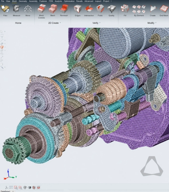Open the Analysis ribbon tab
The image size is (169, 192).
click(x=58, y=1)
